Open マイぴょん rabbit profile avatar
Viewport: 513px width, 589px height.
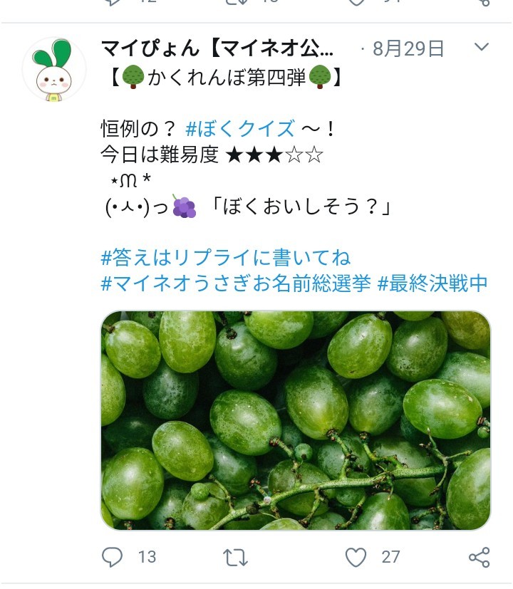54,69
